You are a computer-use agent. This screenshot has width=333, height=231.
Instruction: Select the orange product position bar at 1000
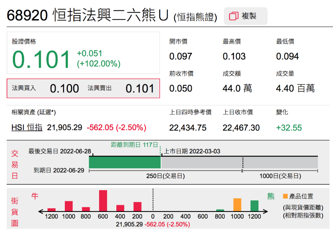coord(237,204)
